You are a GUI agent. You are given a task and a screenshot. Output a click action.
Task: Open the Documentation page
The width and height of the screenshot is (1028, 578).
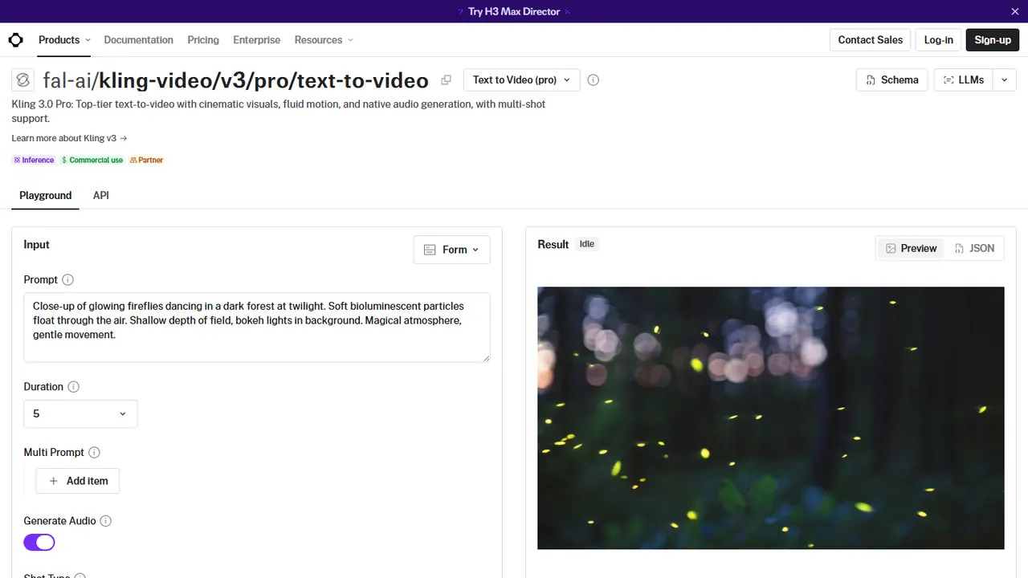point(138,40)
